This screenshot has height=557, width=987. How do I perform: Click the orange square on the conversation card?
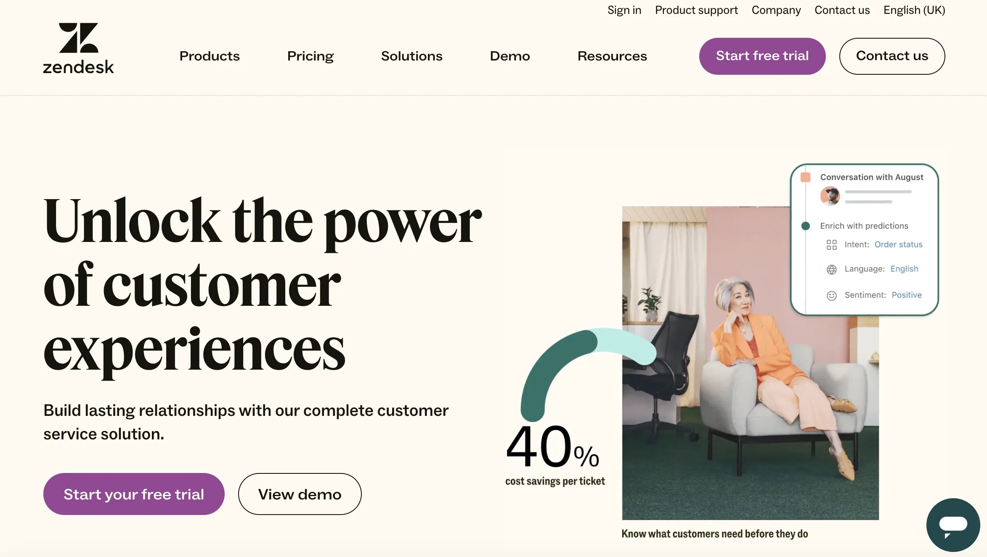[x=806, y=177]
